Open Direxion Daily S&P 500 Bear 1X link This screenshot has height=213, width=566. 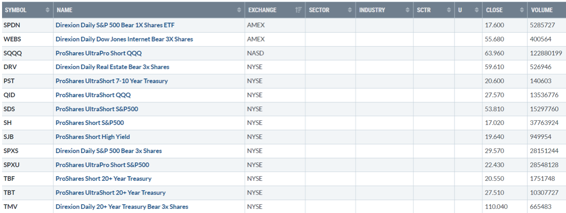click(115, 25)
